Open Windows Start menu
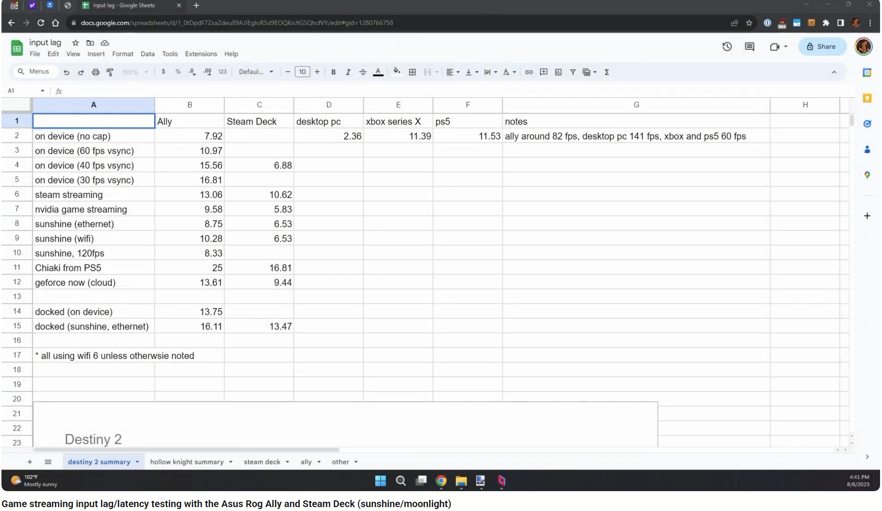The height and width of the screenshot is (511, 882). tap(381, 480)
